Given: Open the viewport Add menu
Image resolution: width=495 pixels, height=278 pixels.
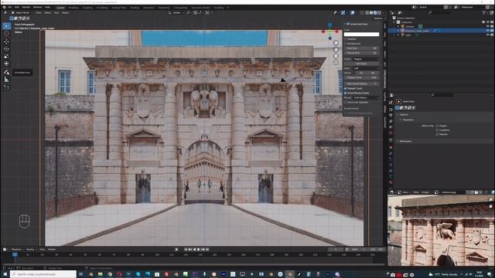Looking at the screenshot, I should 56,12.
